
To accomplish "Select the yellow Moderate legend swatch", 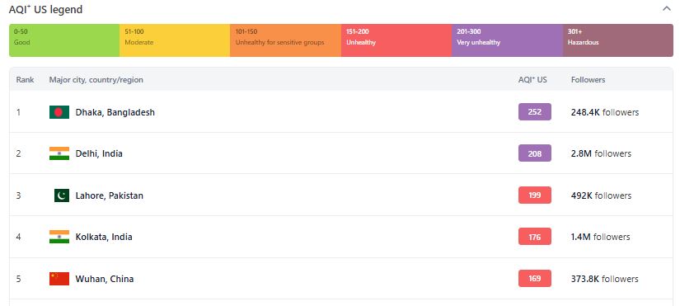I will coord(175,40).
